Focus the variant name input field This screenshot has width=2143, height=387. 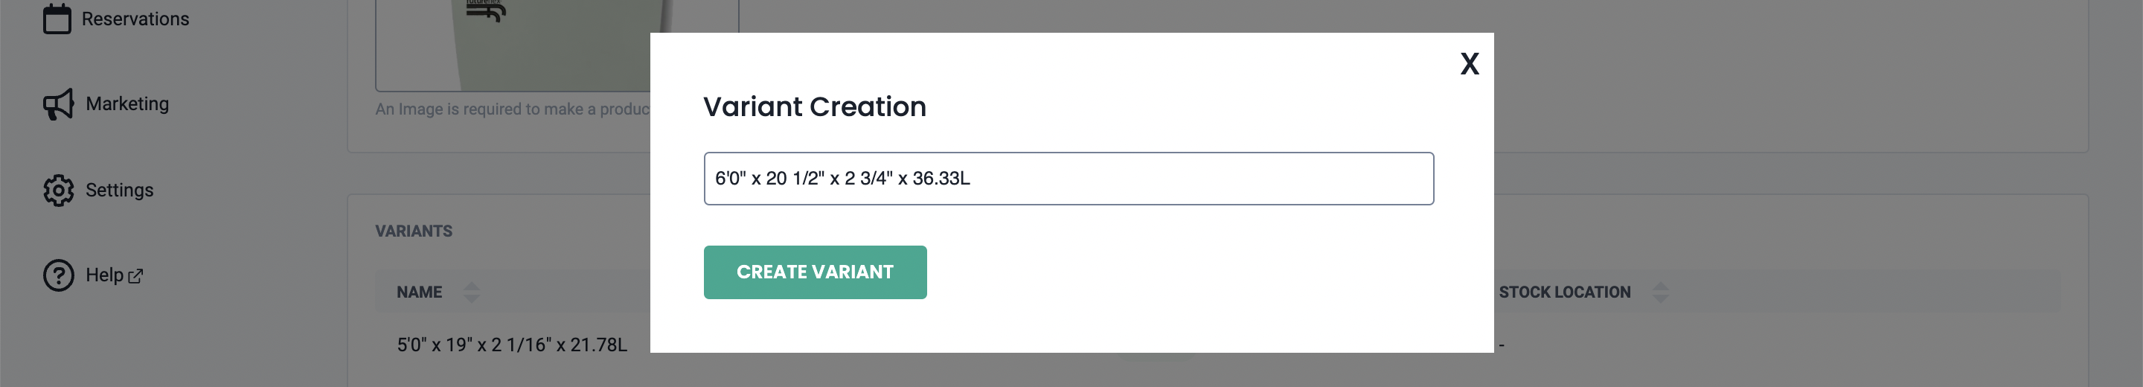[1069, 178]
